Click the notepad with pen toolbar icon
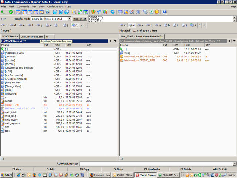The image size is (237, 178). click(151, 12)
